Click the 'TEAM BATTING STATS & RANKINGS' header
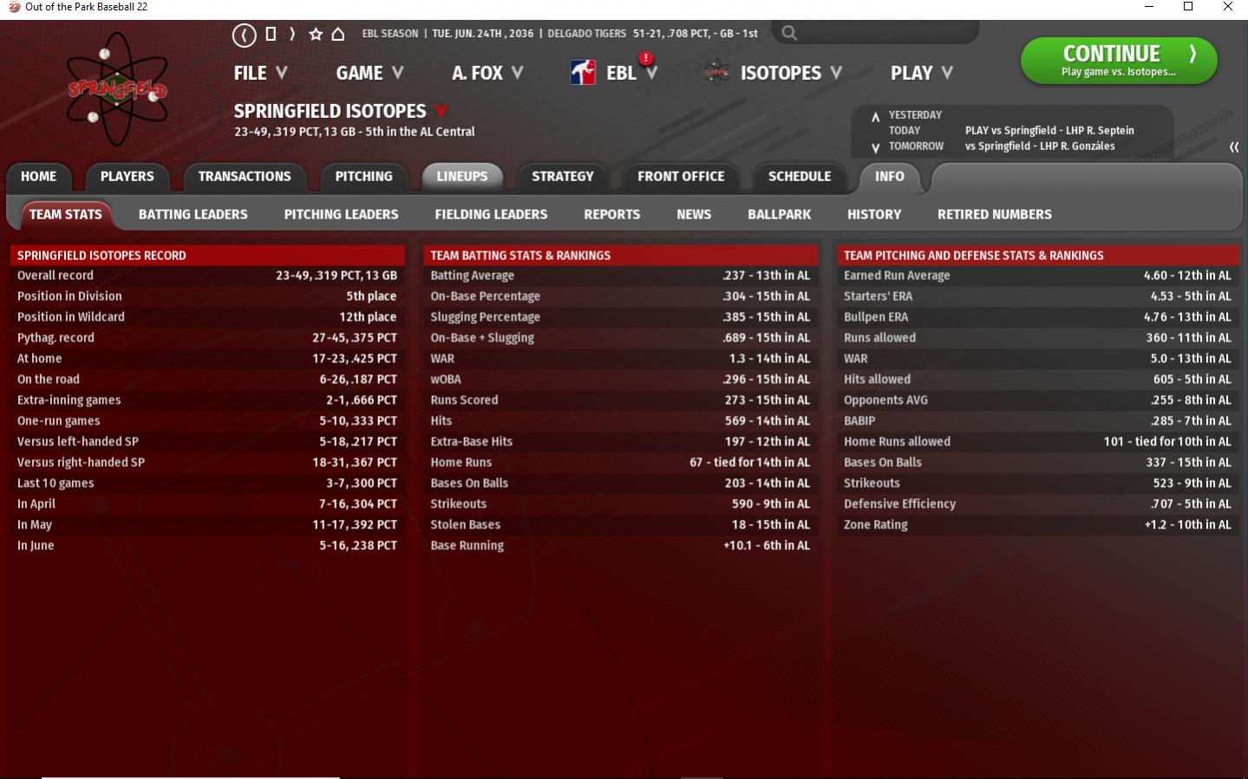Image resolution: width=1248 pixels, height=779 pixels. [x=621, y=256]
